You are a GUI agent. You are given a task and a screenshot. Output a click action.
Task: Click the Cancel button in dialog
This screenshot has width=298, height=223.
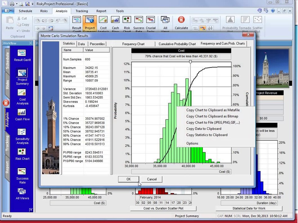click(152, 179)
